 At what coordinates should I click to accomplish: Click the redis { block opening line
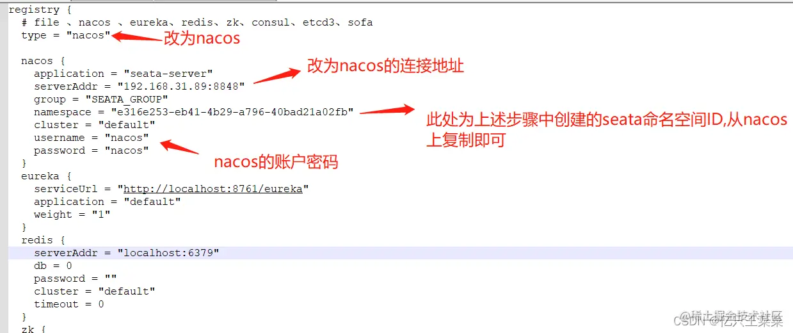(40, 240)
